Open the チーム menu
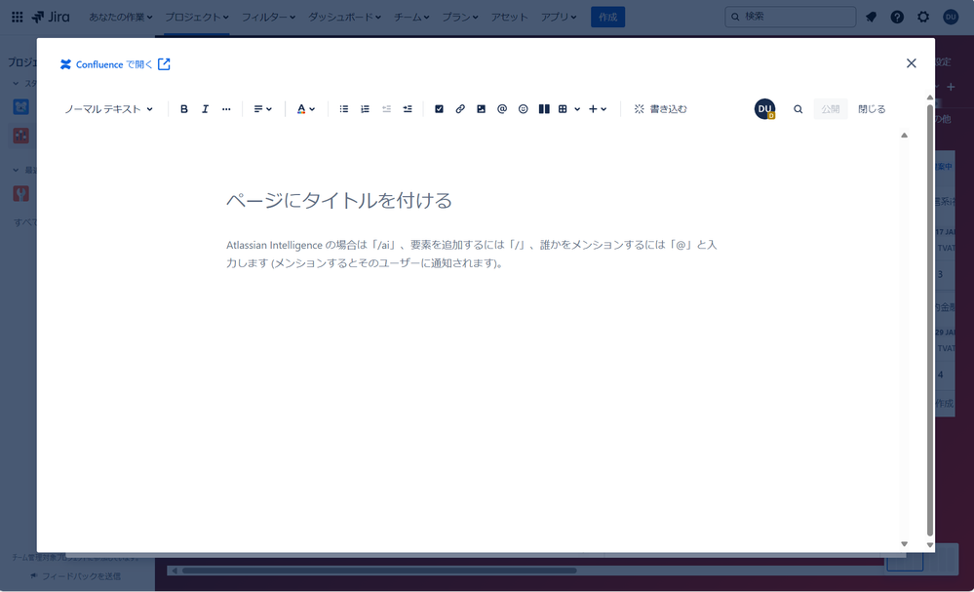 coord(411,17)
